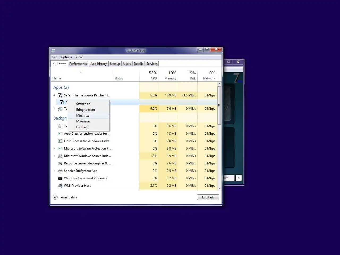Sort by the Disk column header
The image size is (340, 255).
point(188,75)
